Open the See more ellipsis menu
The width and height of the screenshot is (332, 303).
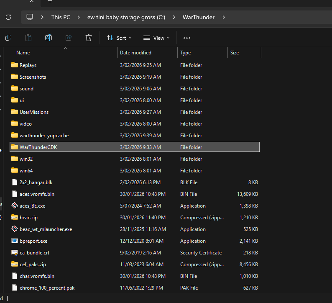(x=187, y=38)
